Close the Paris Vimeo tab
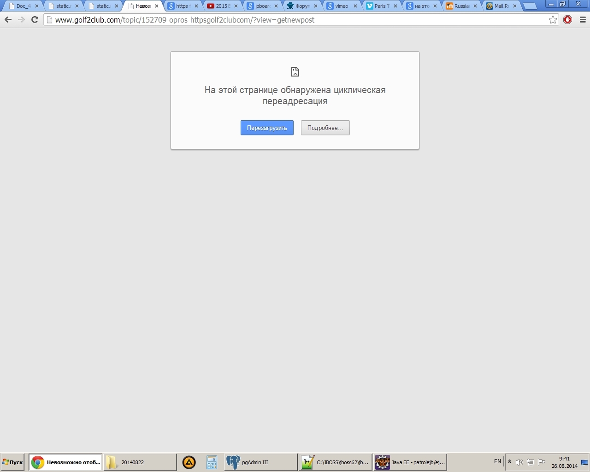590x472 pixels. pyautogui.click(x=395, y=6)
